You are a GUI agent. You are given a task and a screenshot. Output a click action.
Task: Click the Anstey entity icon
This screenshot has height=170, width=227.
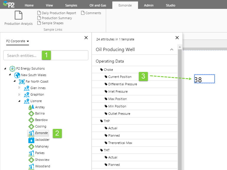tap(31, 107)
